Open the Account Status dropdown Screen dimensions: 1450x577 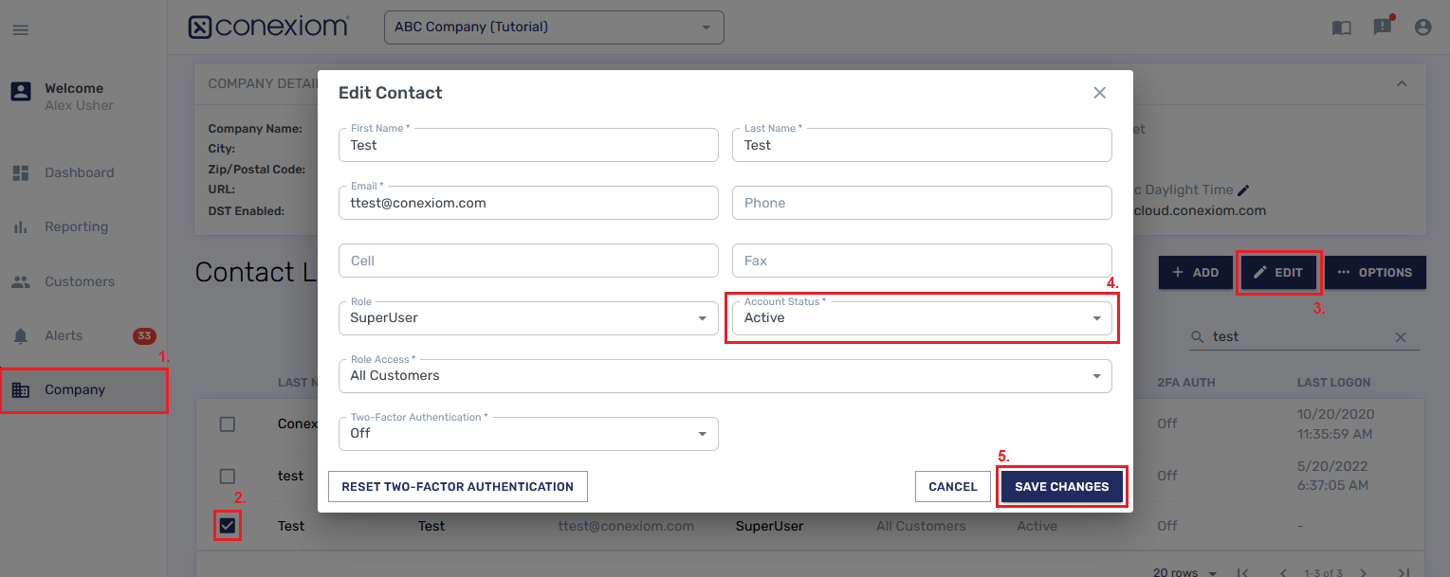(921, 318)
